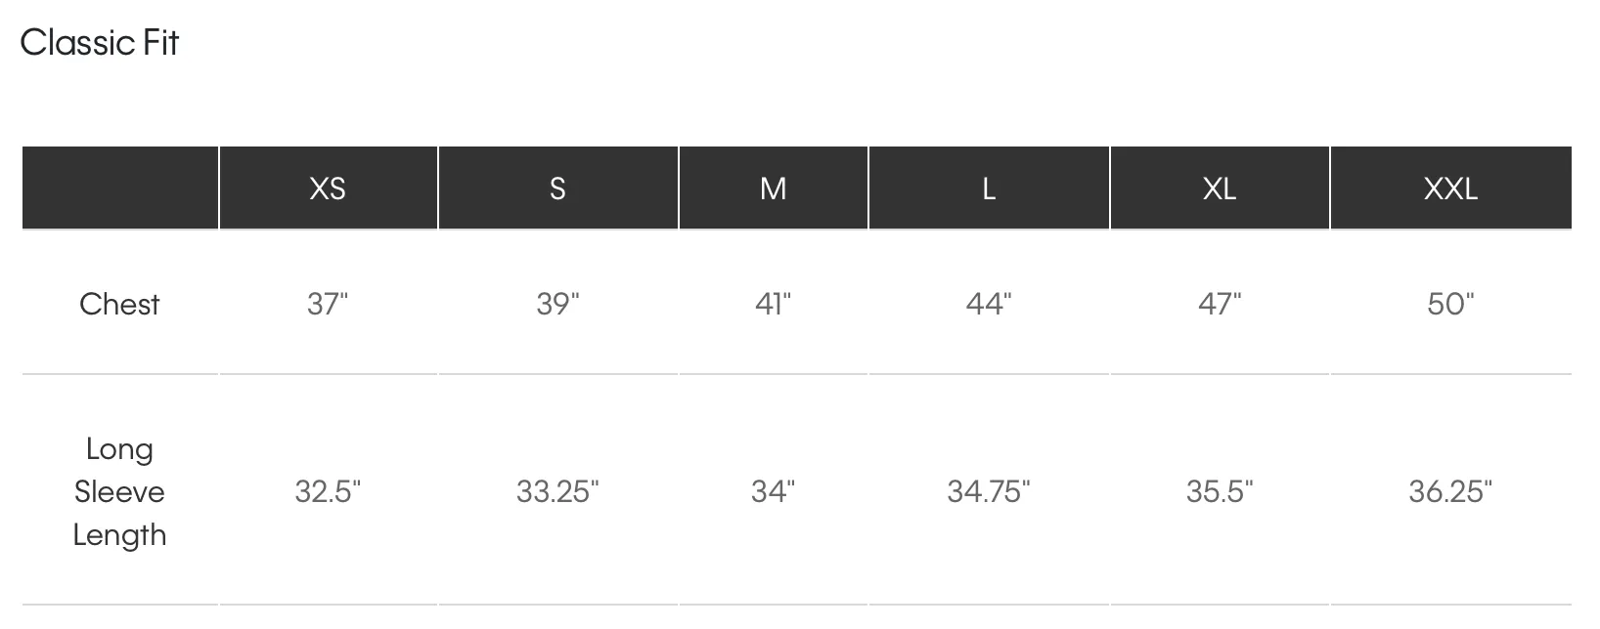This screenshot has width=1600, height=629.
Task: Choose the L size column header
Action: coord(989,188)
